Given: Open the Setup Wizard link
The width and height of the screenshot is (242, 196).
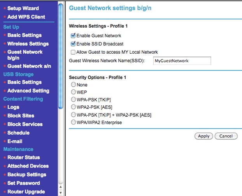Looking at the screenshot, I should coord(23,8).
